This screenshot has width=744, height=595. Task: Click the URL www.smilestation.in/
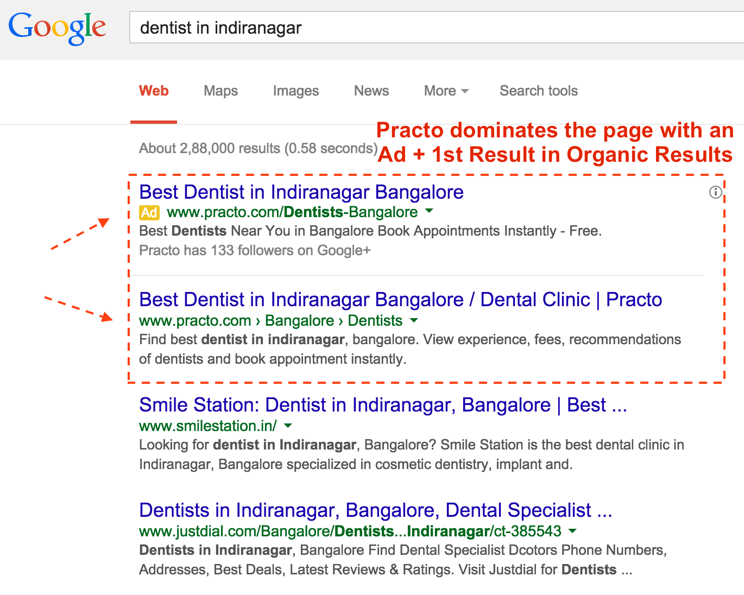[x=208, y=426]
